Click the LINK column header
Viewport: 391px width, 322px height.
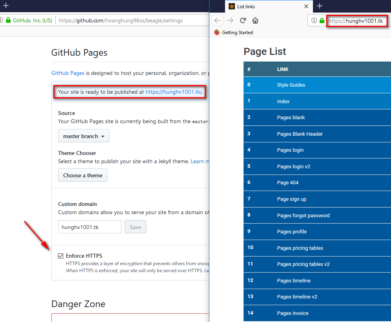tap(282, 69)
